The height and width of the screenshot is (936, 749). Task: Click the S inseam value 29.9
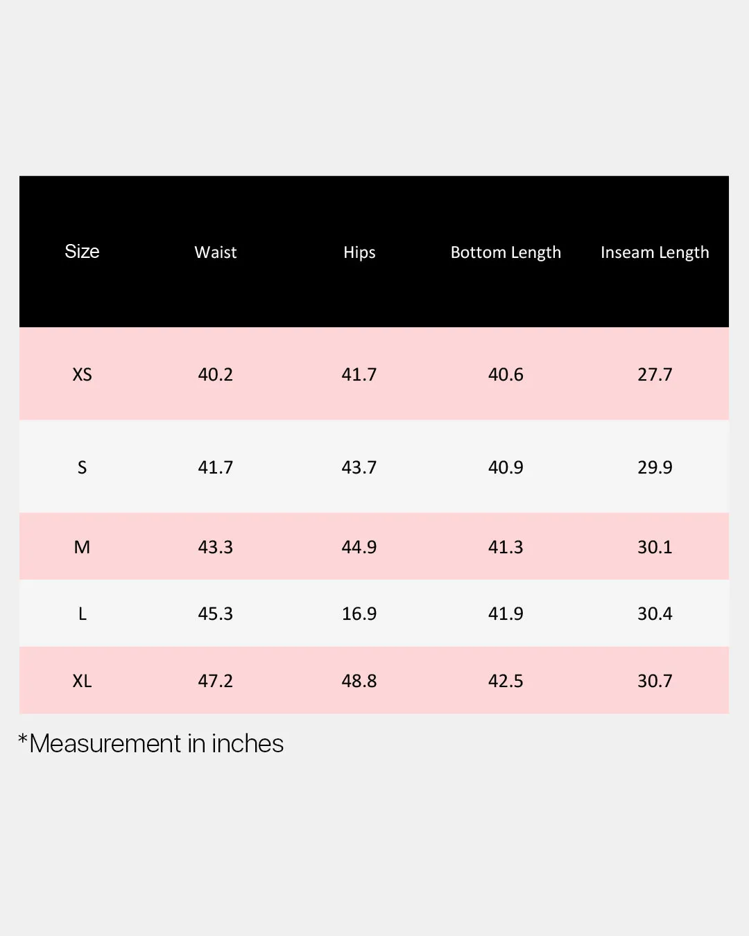click(x=655, y=467)
